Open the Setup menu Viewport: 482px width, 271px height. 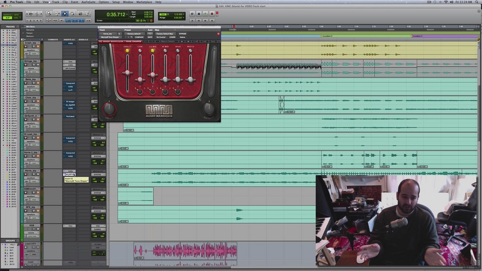pos(116,2)
